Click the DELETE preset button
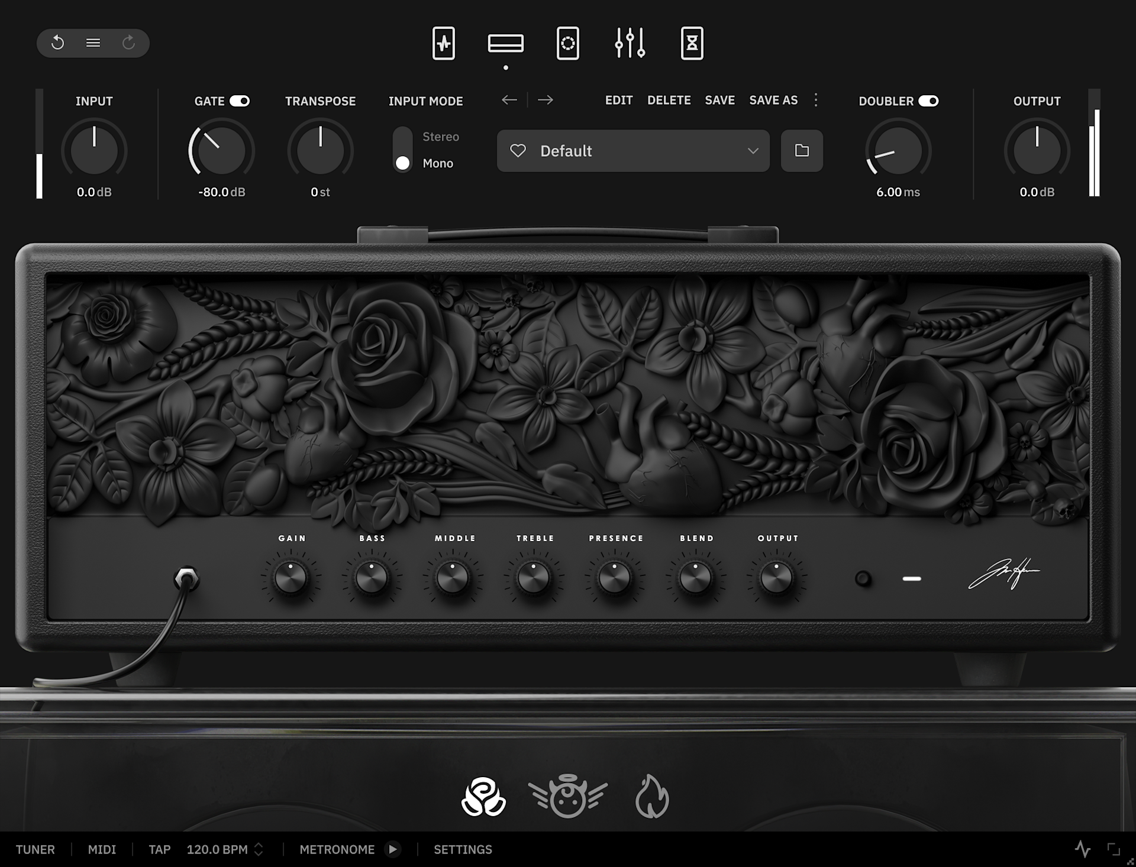Image resolution: width=1136 pixels, height=867 pixels. click(669, 100)
